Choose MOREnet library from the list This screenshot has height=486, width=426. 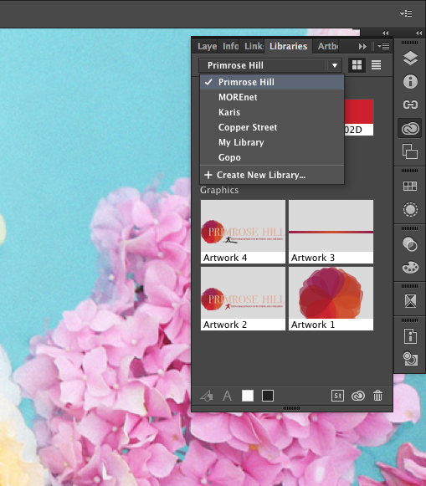272,97
